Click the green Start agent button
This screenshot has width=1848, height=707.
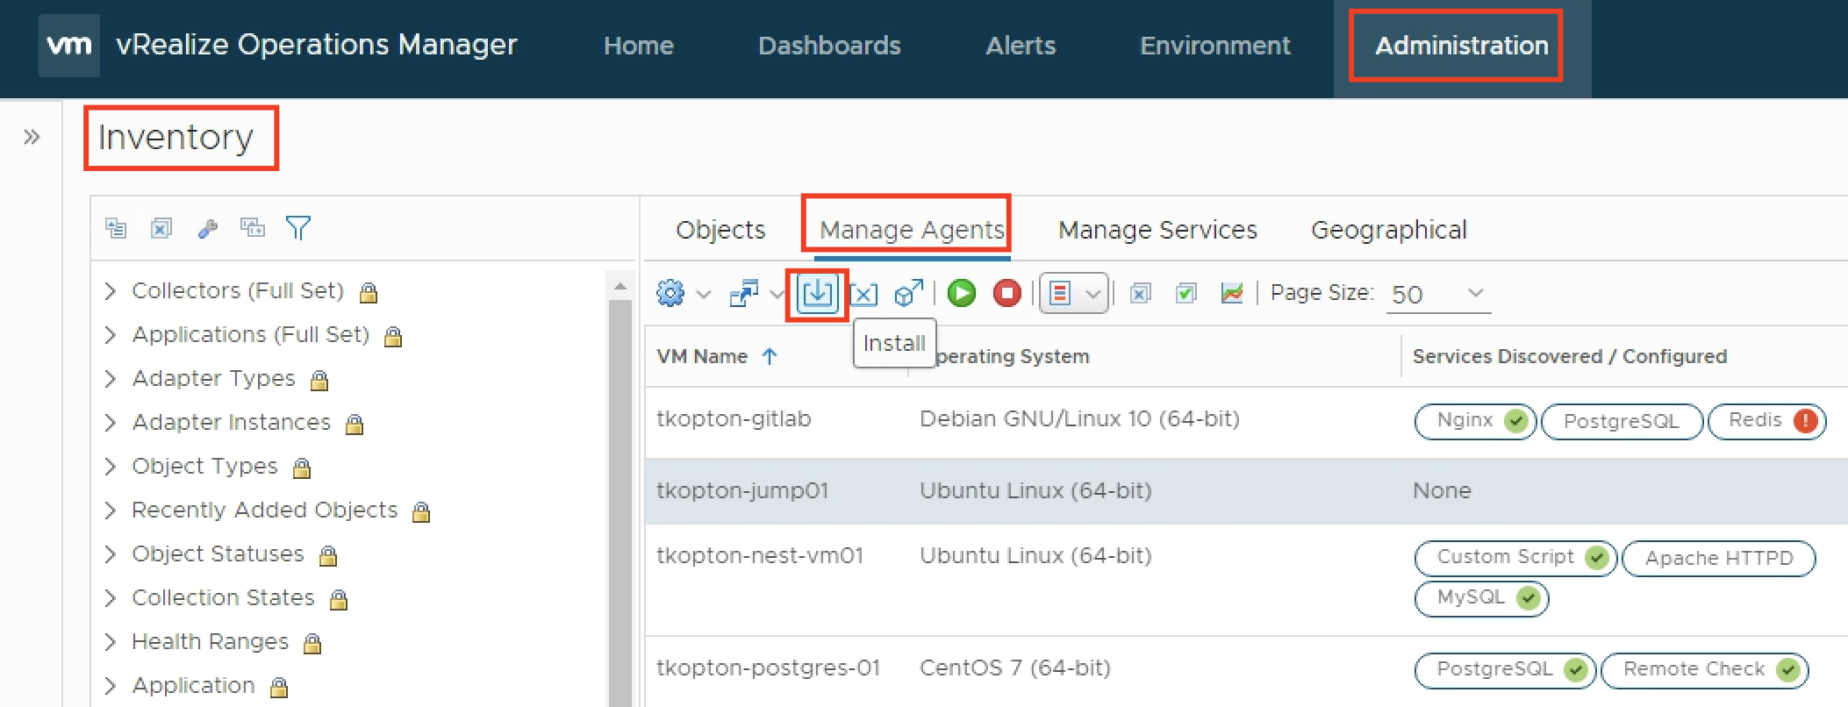[962, 293]
